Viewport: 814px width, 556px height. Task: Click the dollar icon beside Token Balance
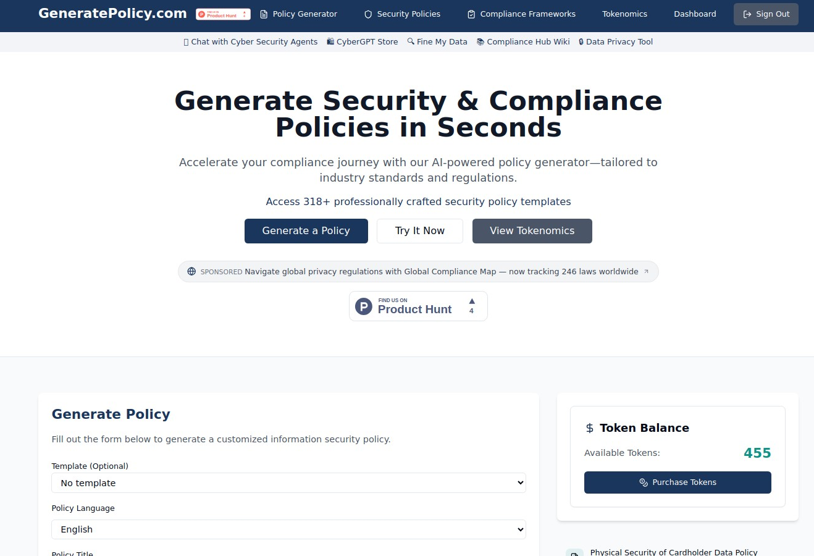pyautogui.click(x=589, y=428)
